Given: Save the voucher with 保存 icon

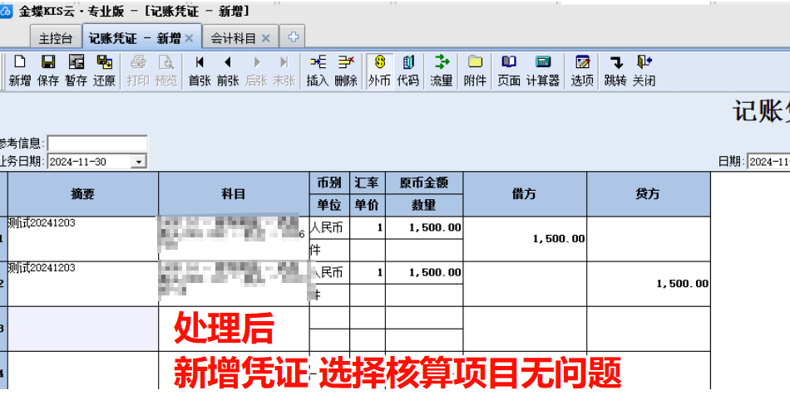Looking at the screenshot, I should click(48, 71).
